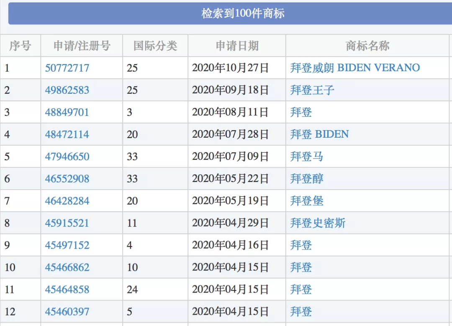The width and height of the screenshot is (452, 326).
Task: Click the date 2020年05月22日
Action: pos(230,179)
